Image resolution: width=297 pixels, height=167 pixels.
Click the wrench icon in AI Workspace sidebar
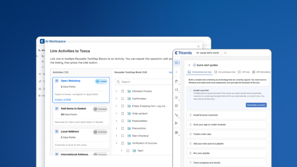pyautogui.click(x=40, y=82)
